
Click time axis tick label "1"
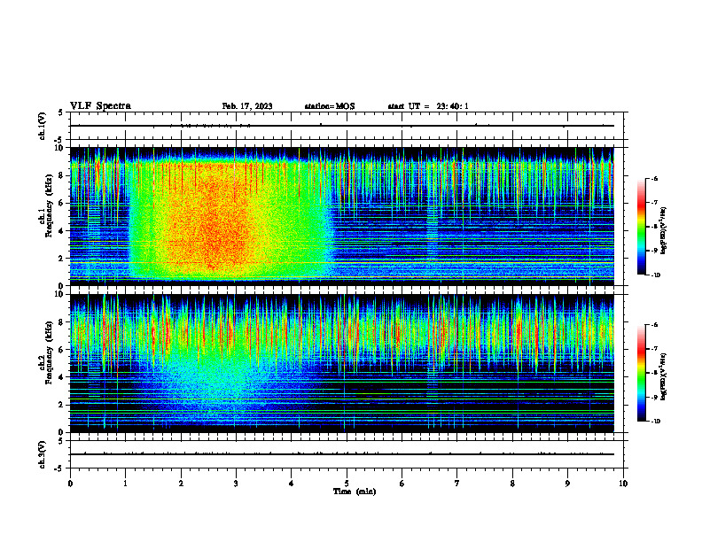pyautogui.click(x=126, y=484)
